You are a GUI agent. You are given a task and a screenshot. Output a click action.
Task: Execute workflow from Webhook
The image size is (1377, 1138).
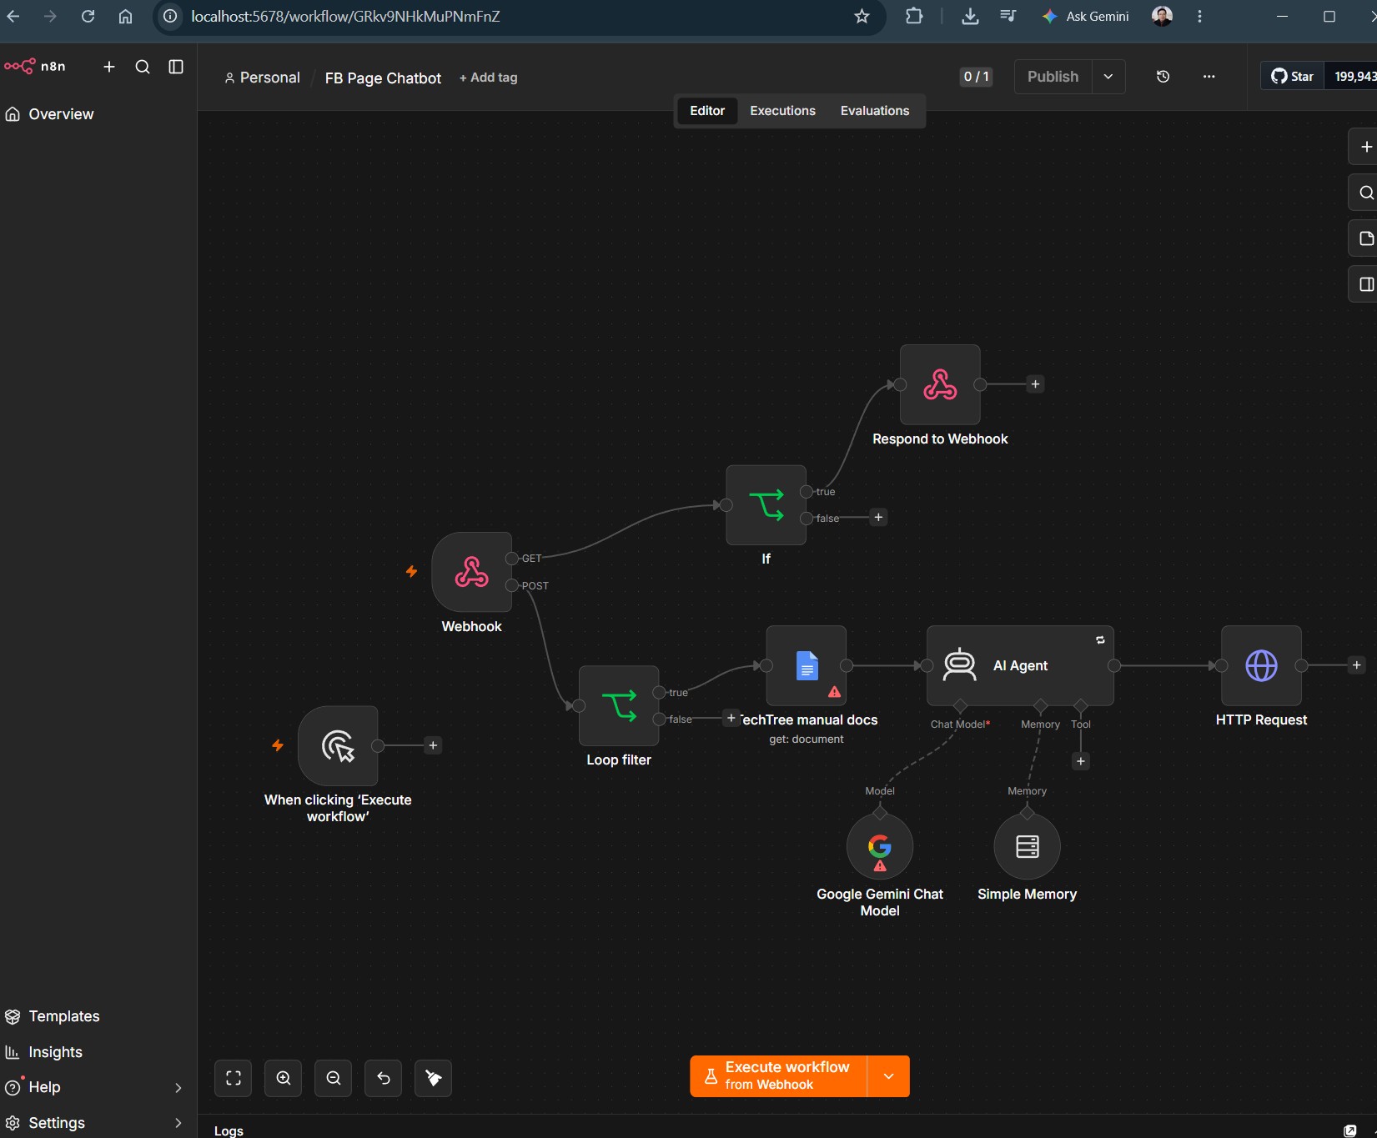pyautogui.click(x=779, y=1076)
